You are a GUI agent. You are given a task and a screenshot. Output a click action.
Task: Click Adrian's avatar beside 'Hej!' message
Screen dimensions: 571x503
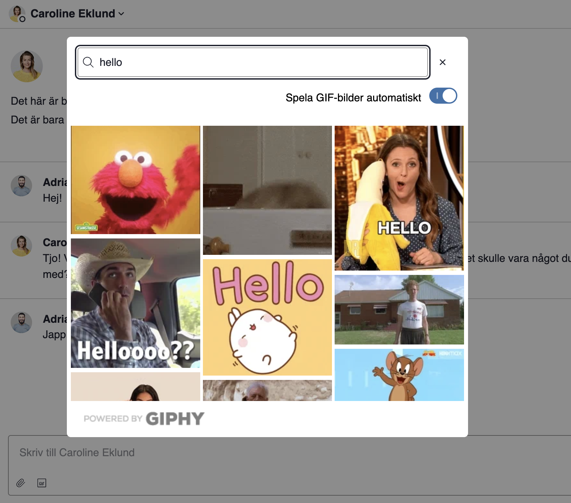[21, 186]
